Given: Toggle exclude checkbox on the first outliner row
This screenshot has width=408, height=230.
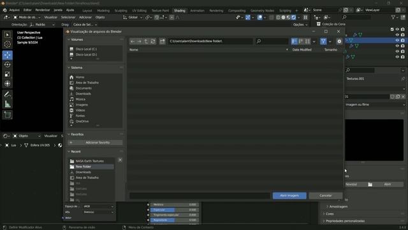Looking at the screenshot, I should 392,29.
